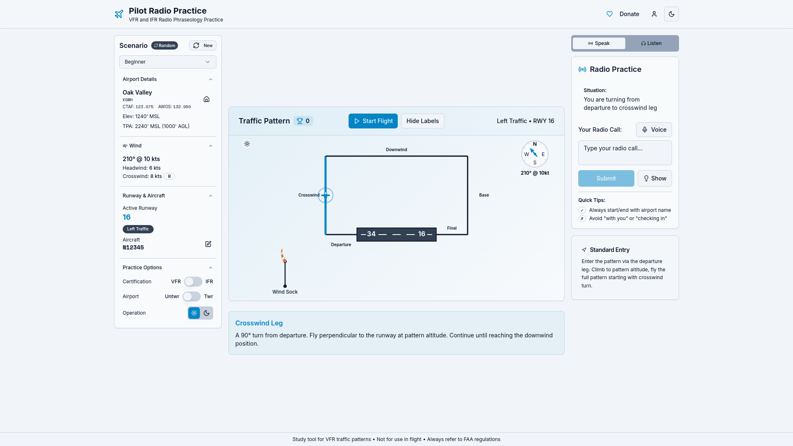Toggle Certification VFR/IFR switch
The image size is (793, 446).
(193, 282)
